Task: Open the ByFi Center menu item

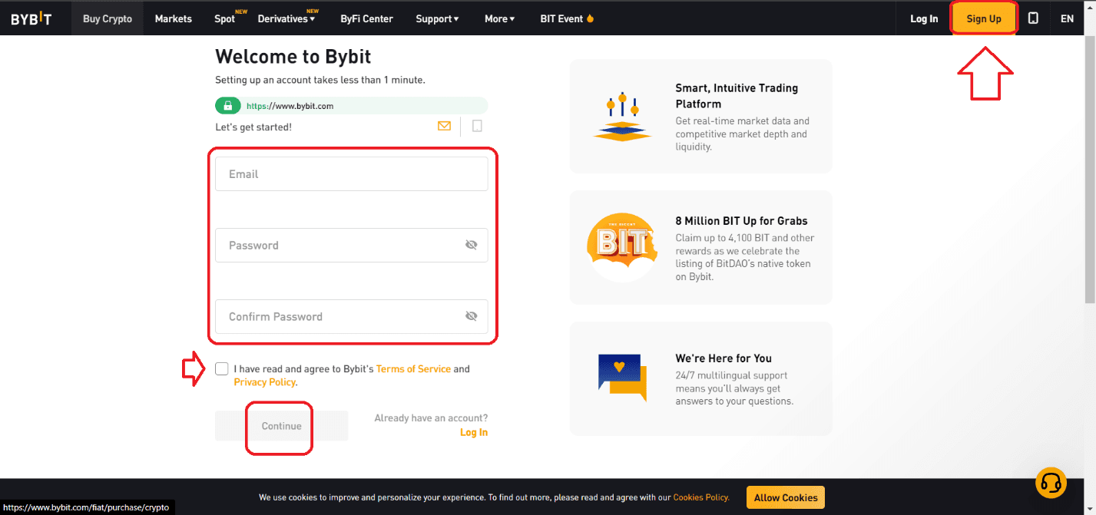Action: (367, 18)
